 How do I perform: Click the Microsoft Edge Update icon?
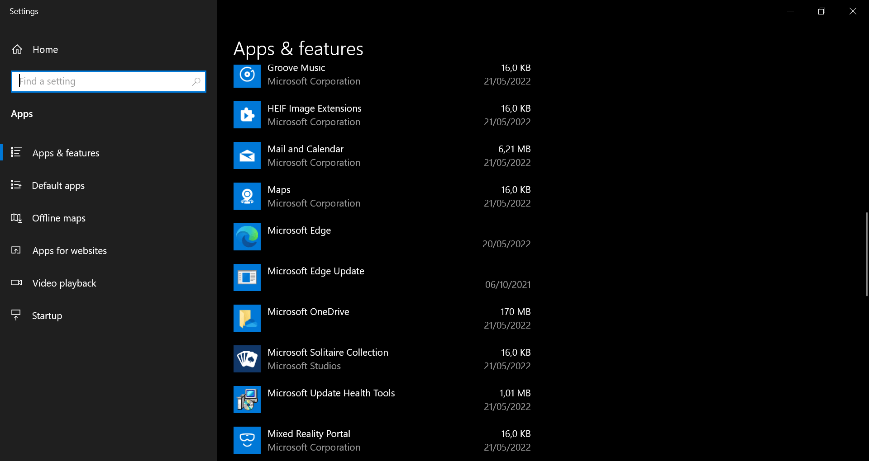pyautogui.click(x=247, y=278)
